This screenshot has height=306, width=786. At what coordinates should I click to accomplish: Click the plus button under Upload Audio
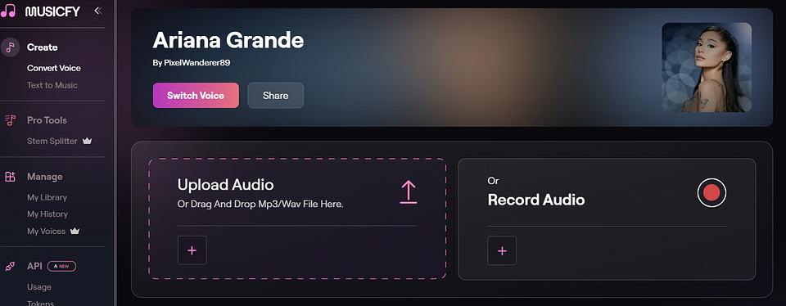192,250
